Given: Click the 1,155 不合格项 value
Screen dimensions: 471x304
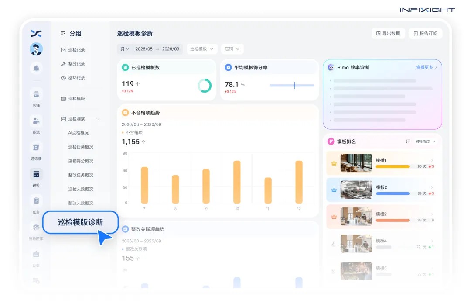Looking at the screenshot, I should (131, 142).
